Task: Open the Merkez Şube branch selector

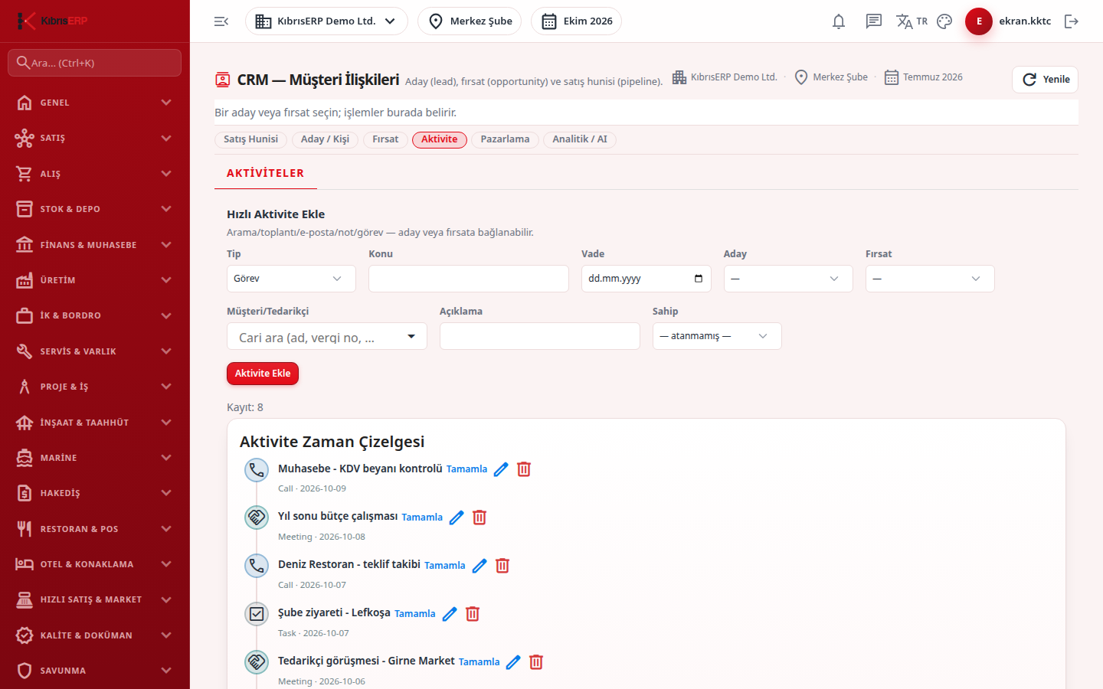Action: click(x=470, y=21)
